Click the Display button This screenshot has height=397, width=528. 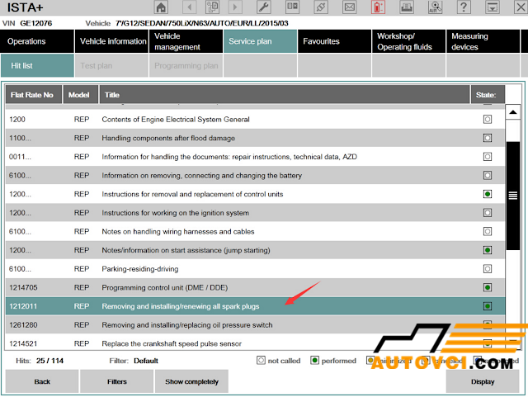click(x=483, y=381)
